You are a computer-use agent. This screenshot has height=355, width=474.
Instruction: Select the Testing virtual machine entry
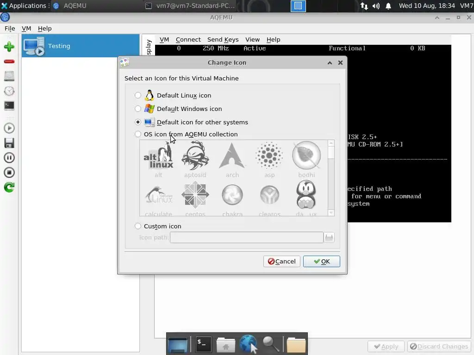(x=81, y=46)
